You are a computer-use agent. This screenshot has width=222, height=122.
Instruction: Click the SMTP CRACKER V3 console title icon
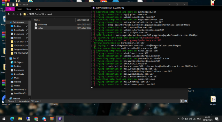[x=94, y=8]
